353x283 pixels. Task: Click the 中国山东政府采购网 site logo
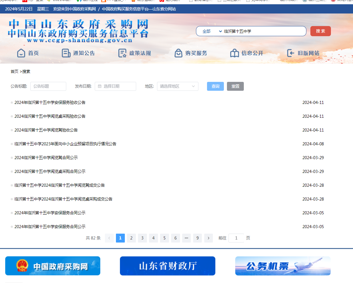tap(78, 31)
